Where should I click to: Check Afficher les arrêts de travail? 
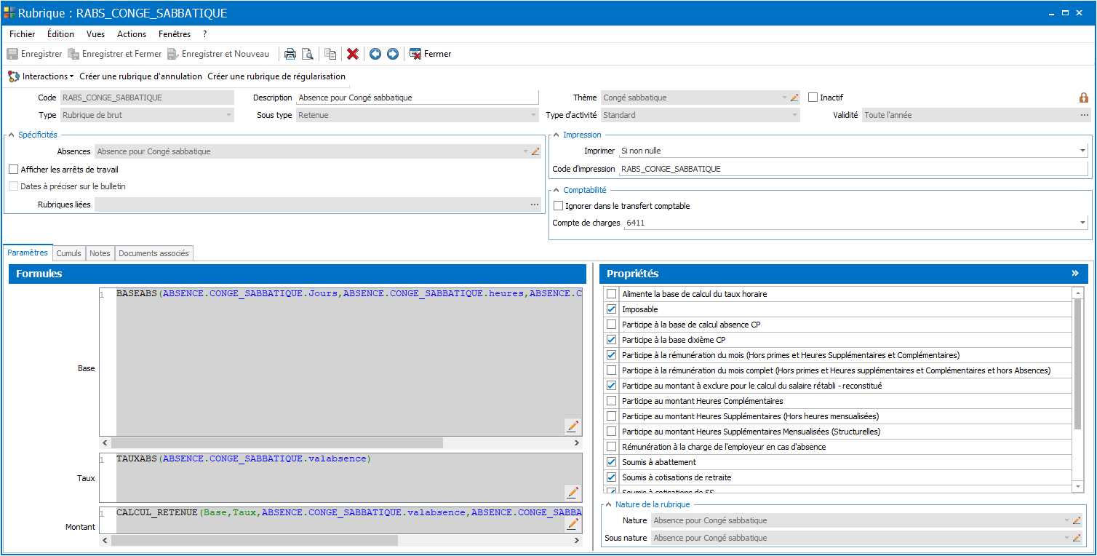[14, 170]
